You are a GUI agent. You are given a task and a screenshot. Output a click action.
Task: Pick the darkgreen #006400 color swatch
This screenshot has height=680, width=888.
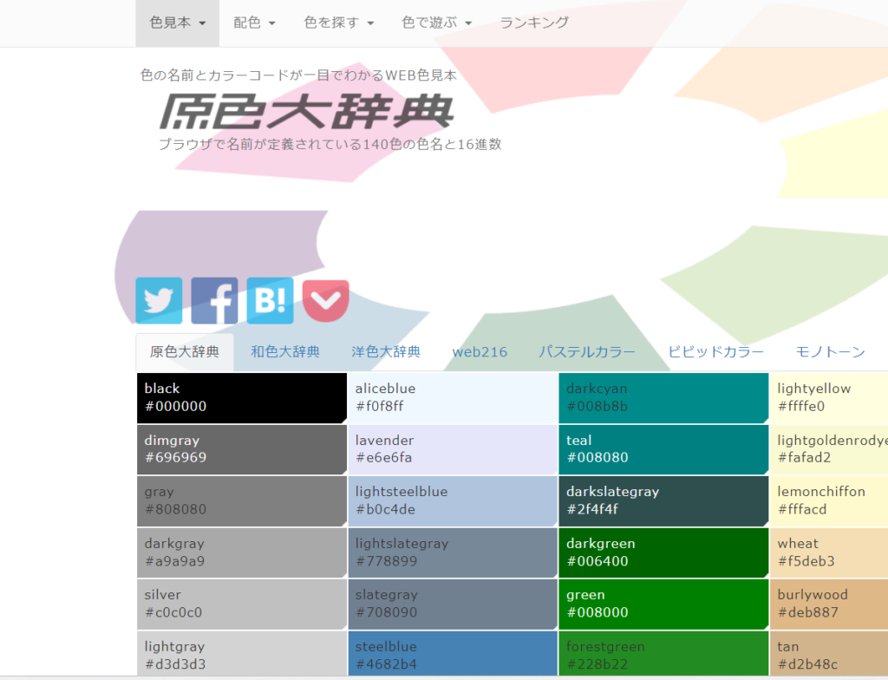click(x=663, y=552)
